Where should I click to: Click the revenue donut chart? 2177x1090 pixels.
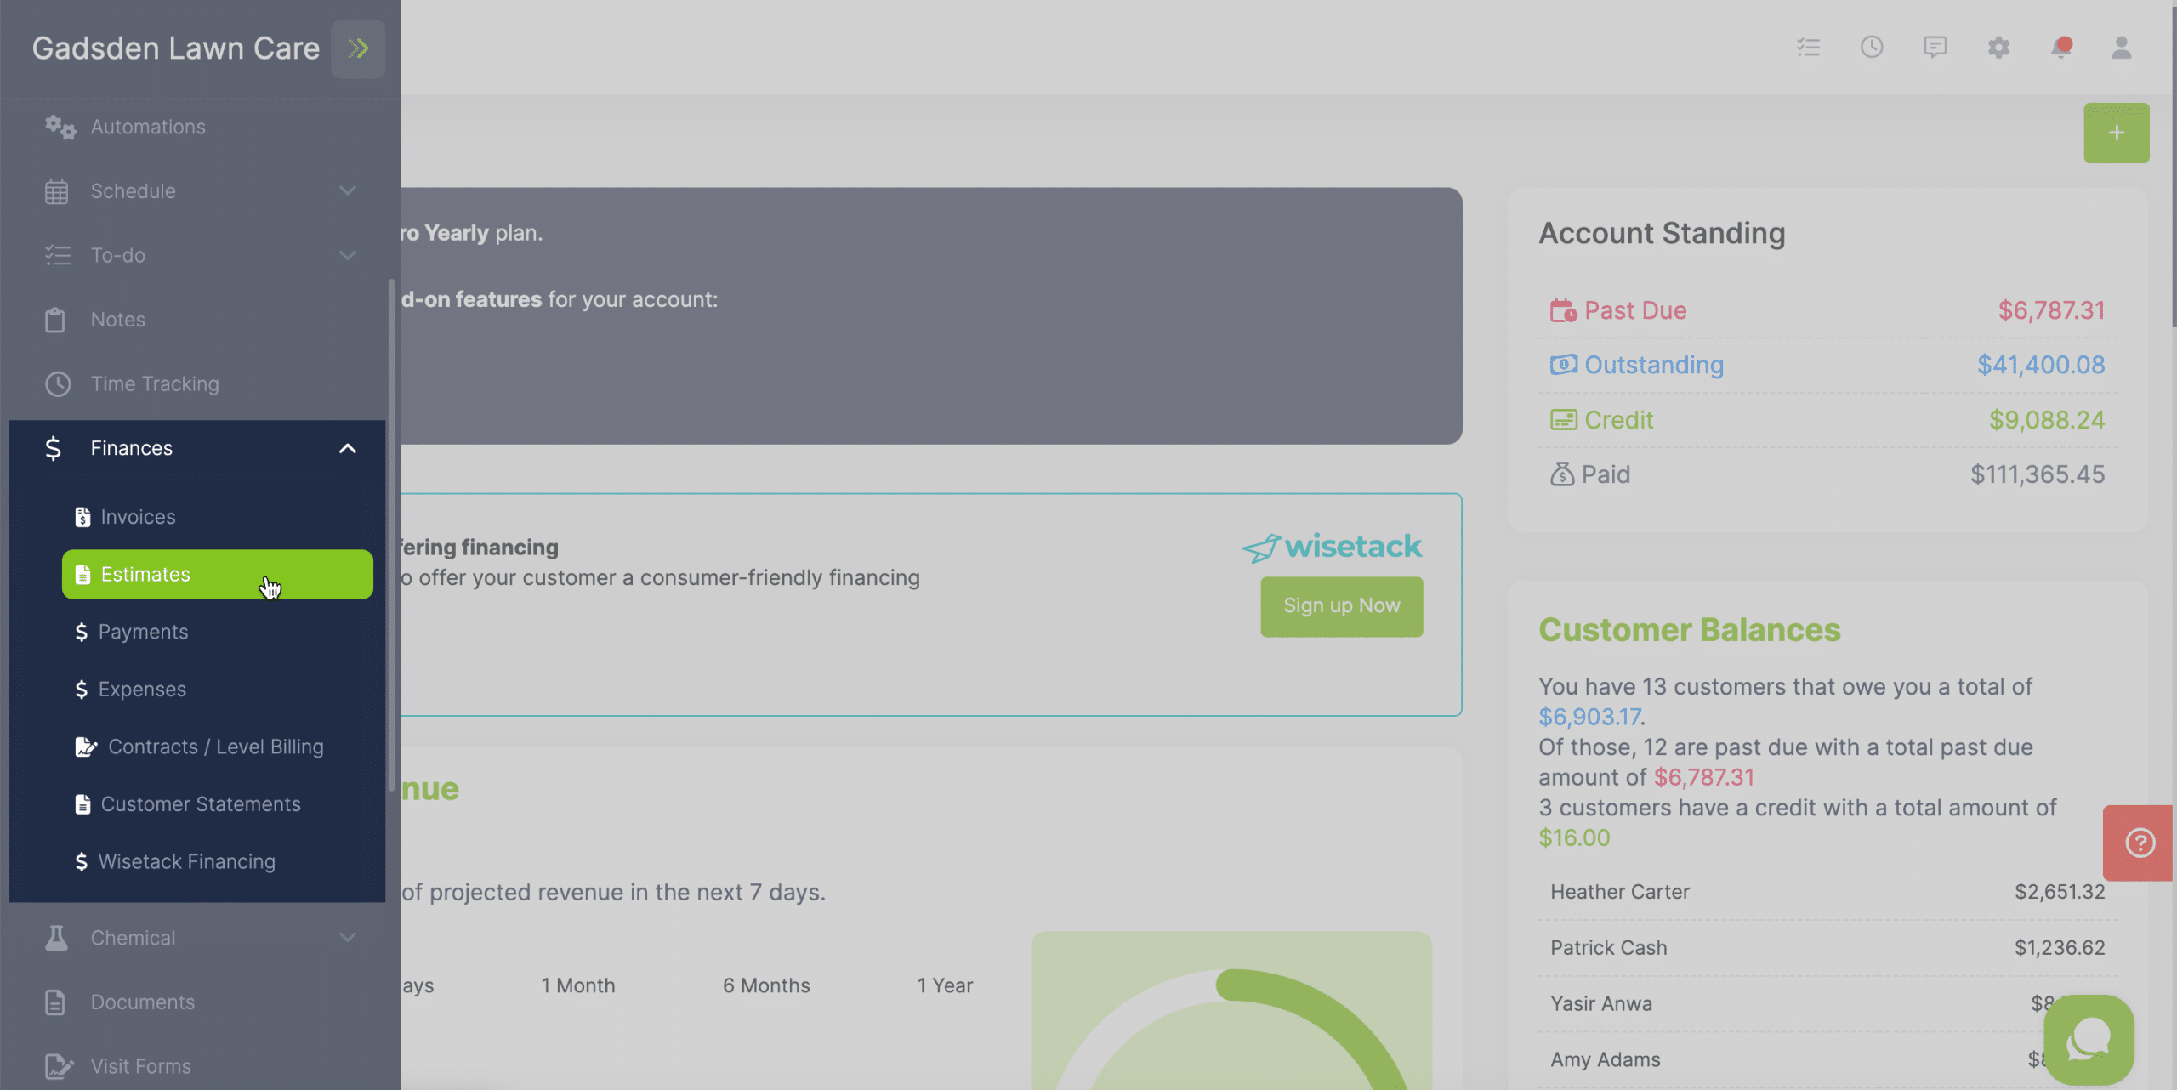click(x=1231, y=1012)
